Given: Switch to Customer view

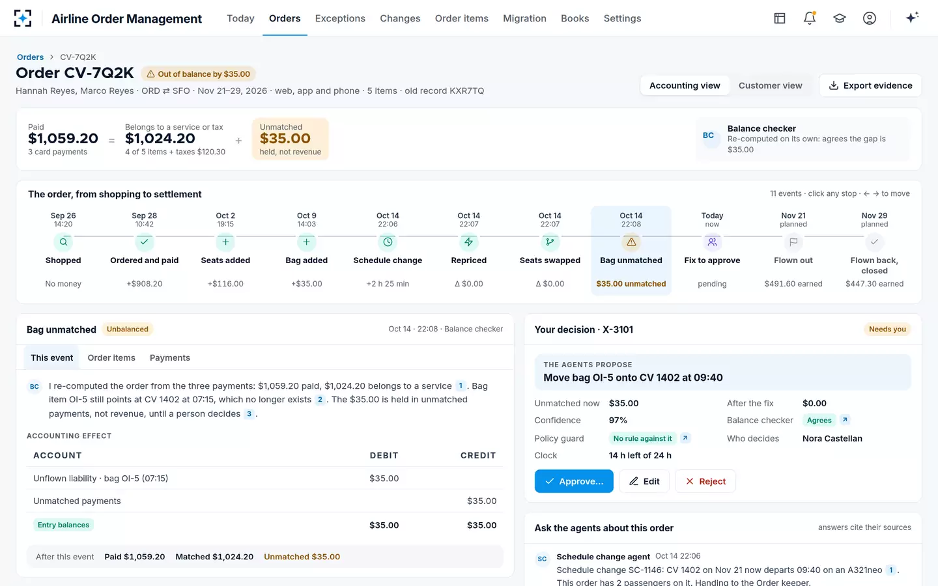Looking at the screenshot, I should (x=770, y=85).
